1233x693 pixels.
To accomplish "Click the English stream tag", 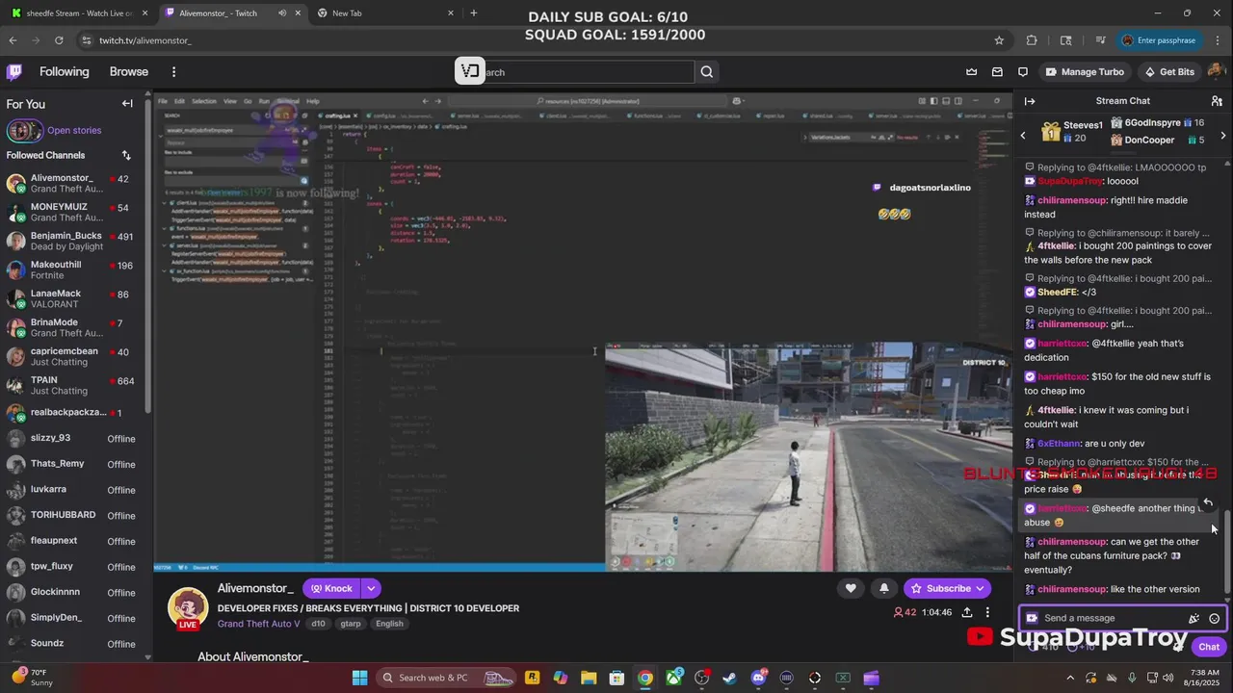I will 389,624.
